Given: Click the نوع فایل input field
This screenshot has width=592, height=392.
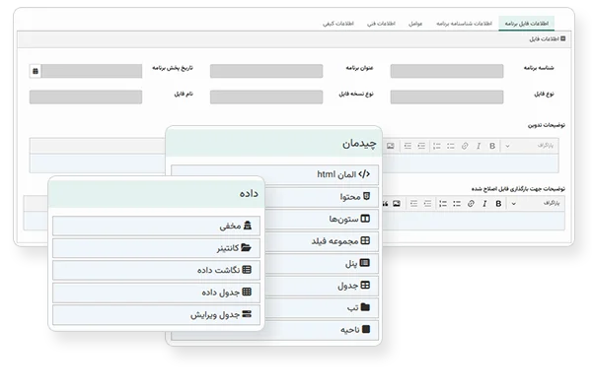Looking at the screenshot, I should pos(447,97).
